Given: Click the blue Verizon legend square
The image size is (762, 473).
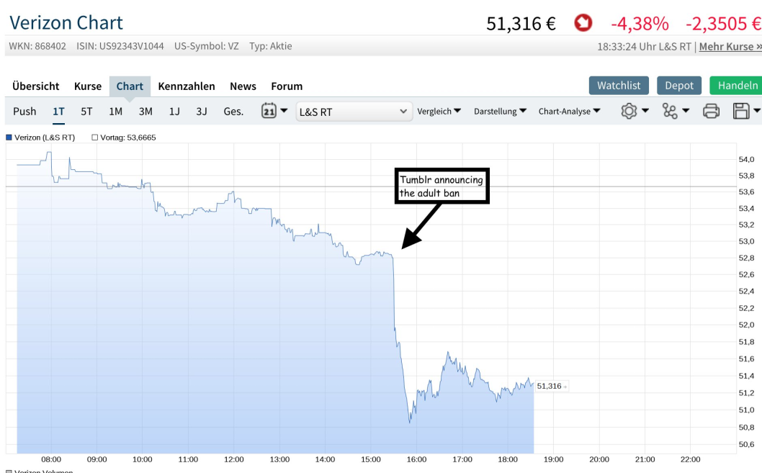Looking at the screenshot, I should pos(9,138).
